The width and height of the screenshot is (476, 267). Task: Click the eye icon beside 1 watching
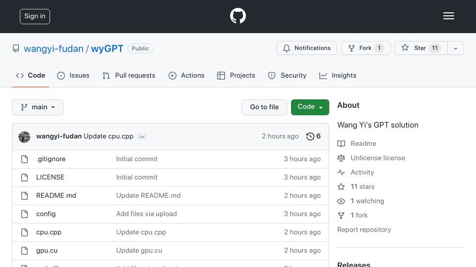pyautogui.click(x=341, y=201)
